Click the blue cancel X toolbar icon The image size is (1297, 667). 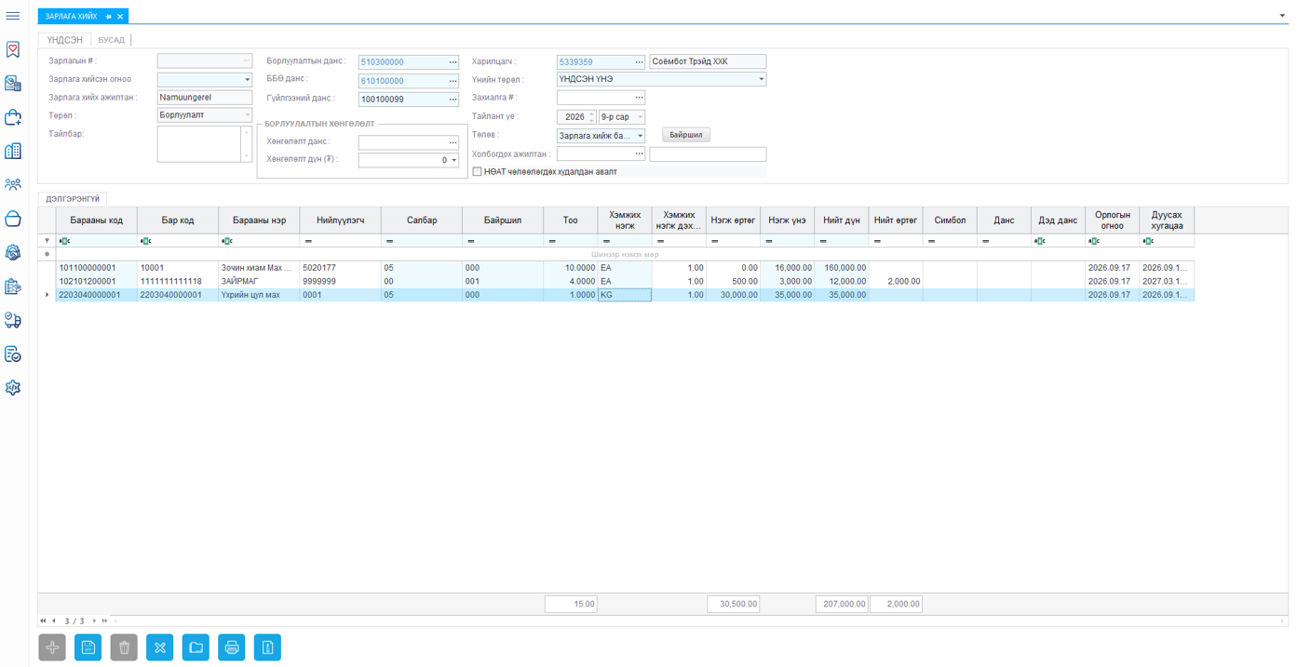click(160, 647)
